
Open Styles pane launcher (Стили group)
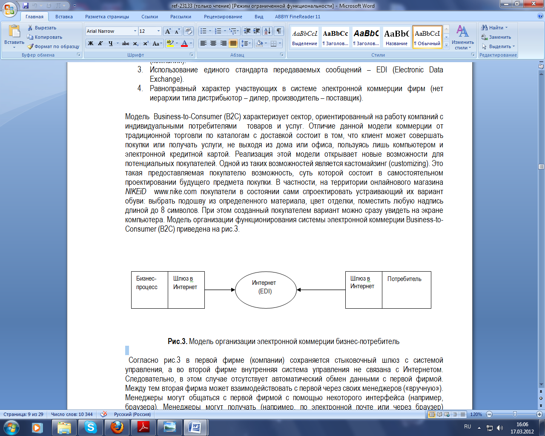tap(473, 55)
